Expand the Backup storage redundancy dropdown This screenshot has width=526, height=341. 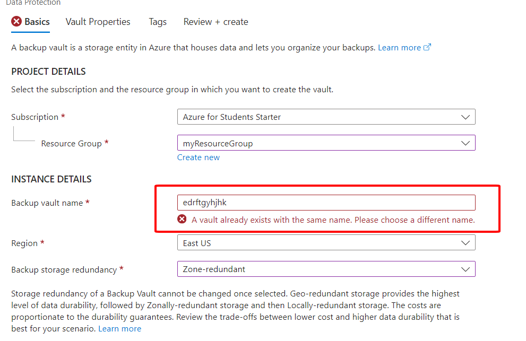(326, 269)
